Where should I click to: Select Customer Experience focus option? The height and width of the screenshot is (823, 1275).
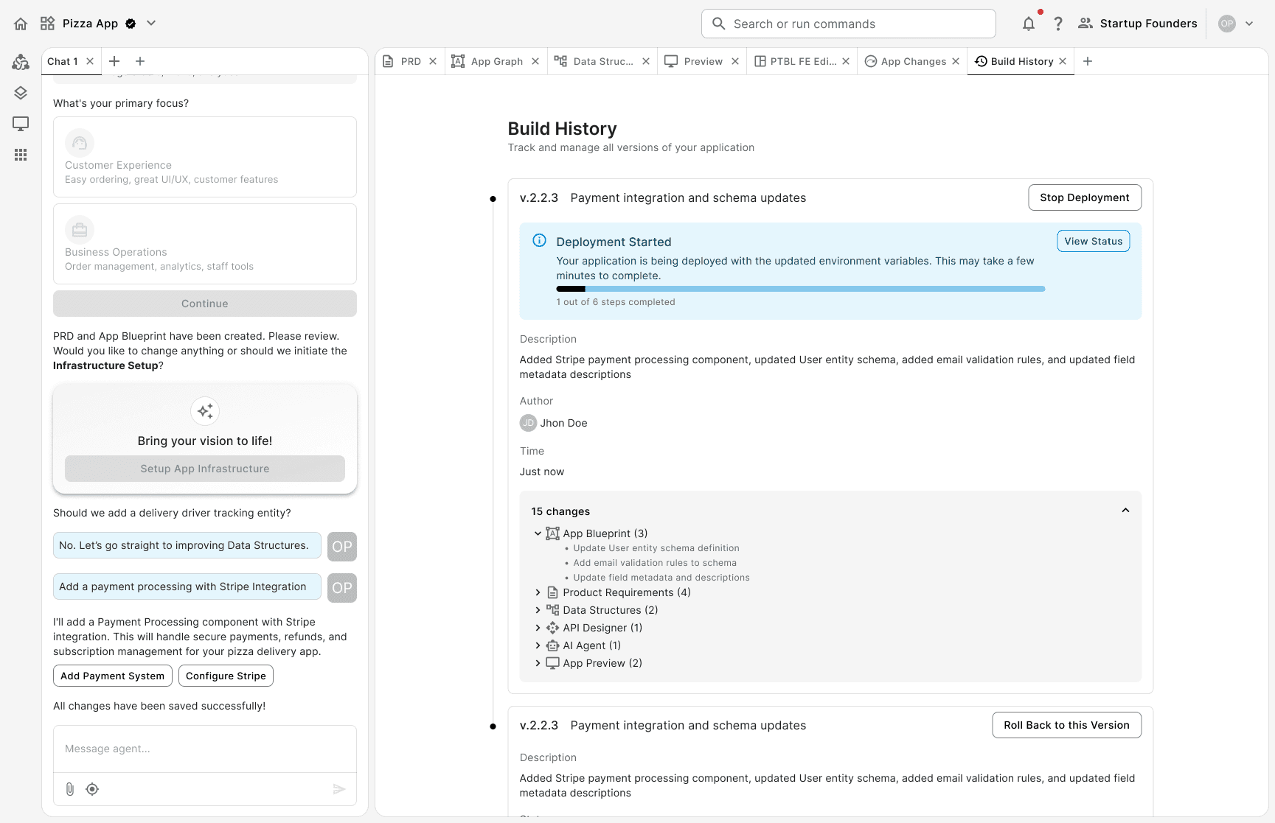(205, 157)
